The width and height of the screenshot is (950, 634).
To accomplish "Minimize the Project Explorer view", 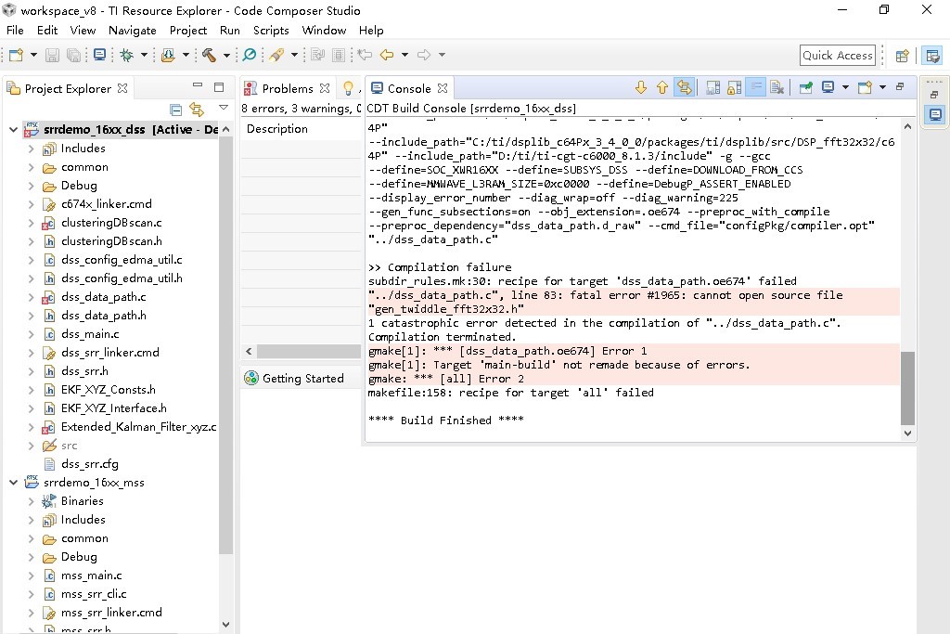I will [x=198, y=85].
